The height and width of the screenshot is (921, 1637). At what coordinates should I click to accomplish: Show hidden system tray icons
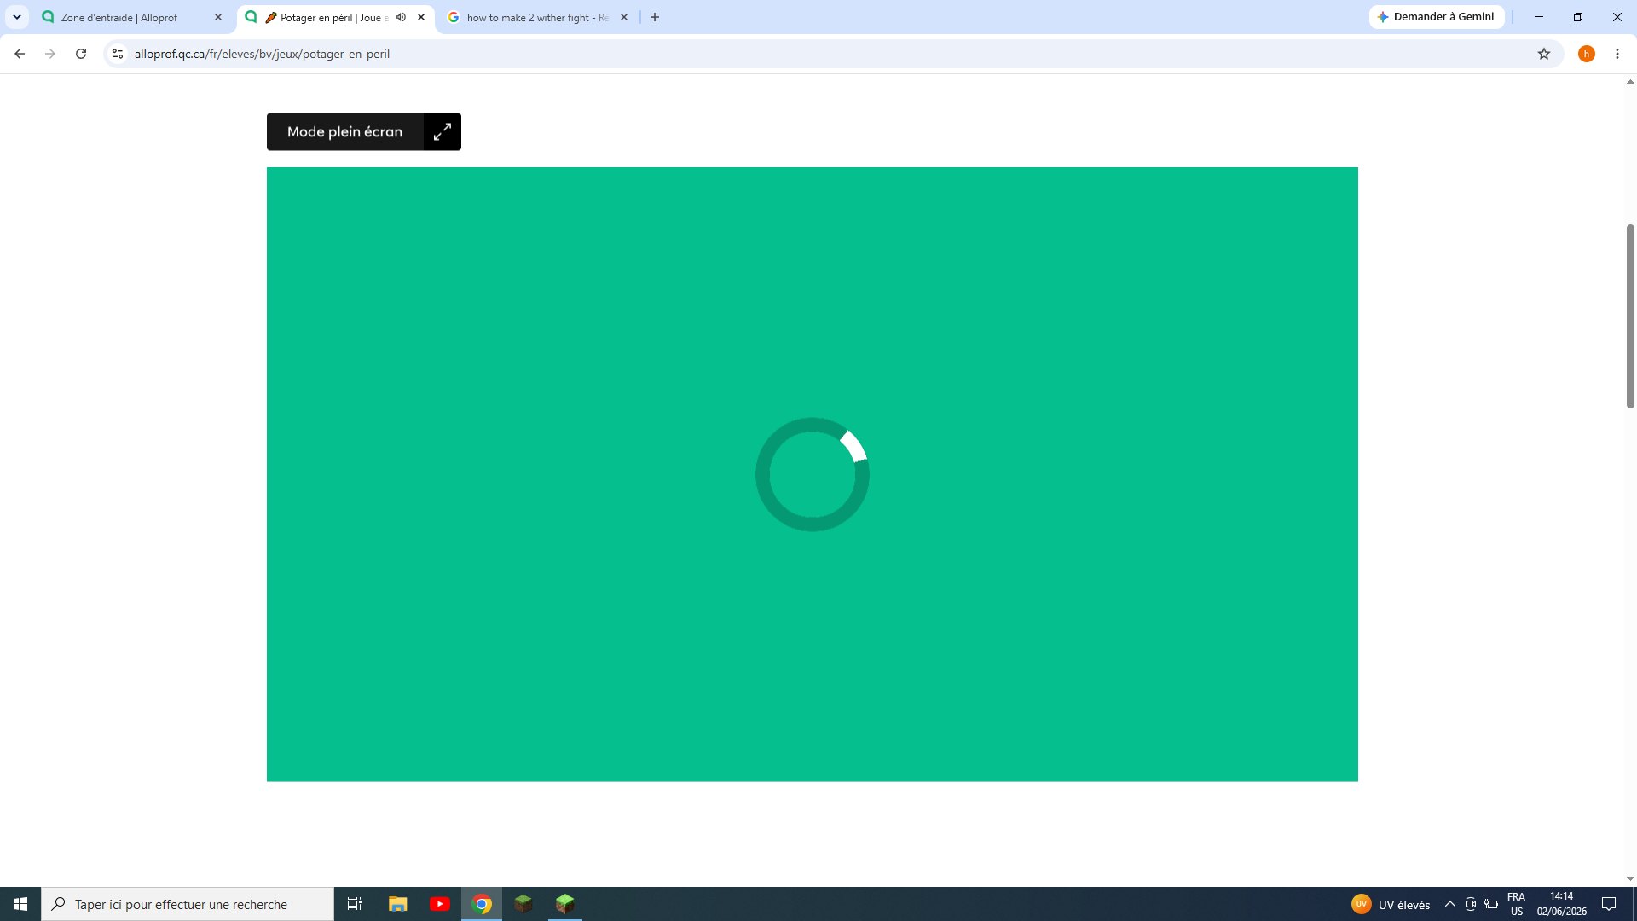pyautogui.click(x=1450, y=904)
